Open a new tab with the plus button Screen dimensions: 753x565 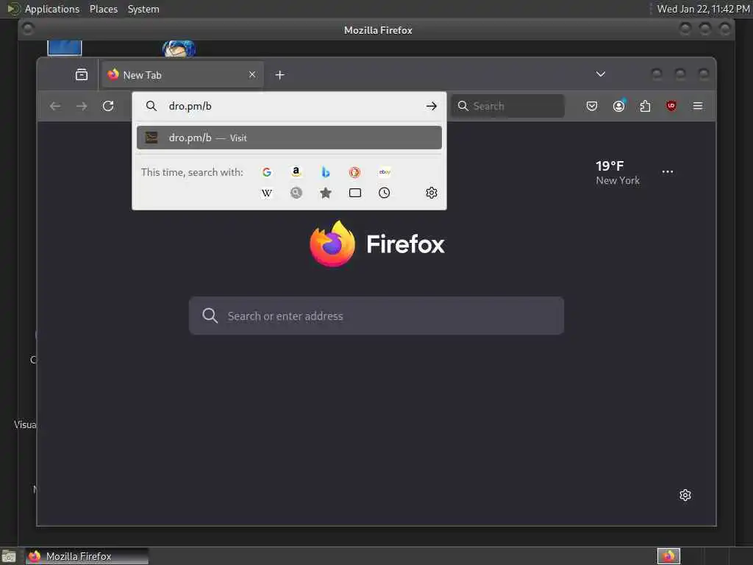280,75
